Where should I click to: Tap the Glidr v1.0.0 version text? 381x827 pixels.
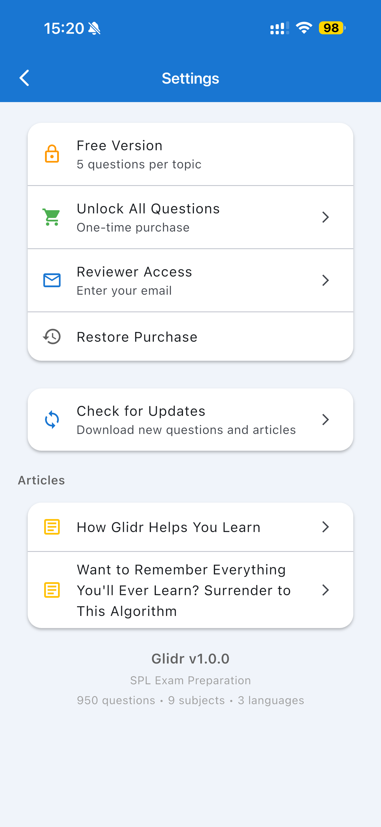pos(190,659)
